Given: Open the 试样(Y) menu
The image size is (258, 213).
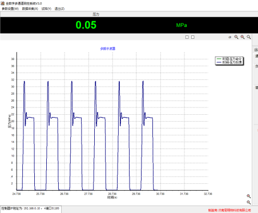Looking at the screenshot, I should pyautogui.click(x=46, y=9).
